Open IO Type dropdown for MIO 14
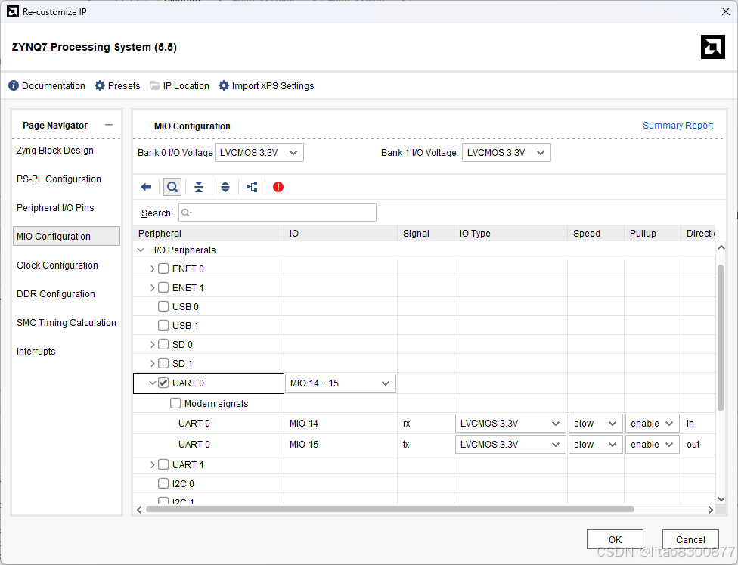The height and width of the screenshot is (565, 738). pos(510,424)
